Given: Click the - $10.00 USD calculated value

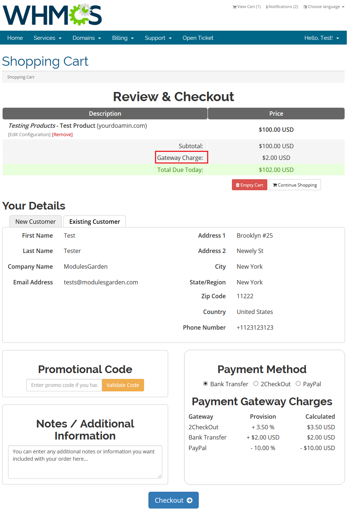Looking at the screenshot, I should tap(318, 448).
